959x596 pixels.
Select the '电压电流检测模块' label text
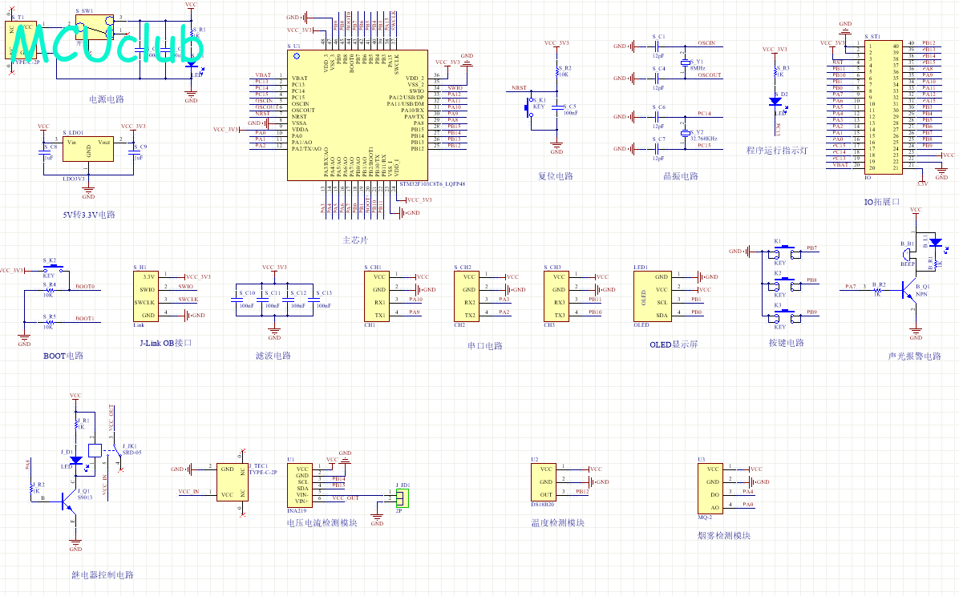point(322,522)
